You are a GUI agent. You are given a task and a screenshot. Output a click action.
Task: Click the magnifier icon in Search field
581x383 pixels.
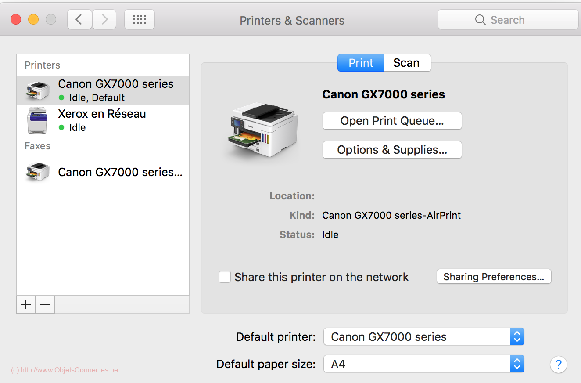(481, 20)
